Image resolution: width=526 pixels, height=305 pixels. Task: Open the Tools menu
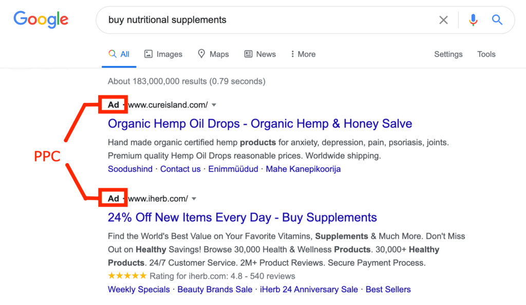tap(486, 54)
